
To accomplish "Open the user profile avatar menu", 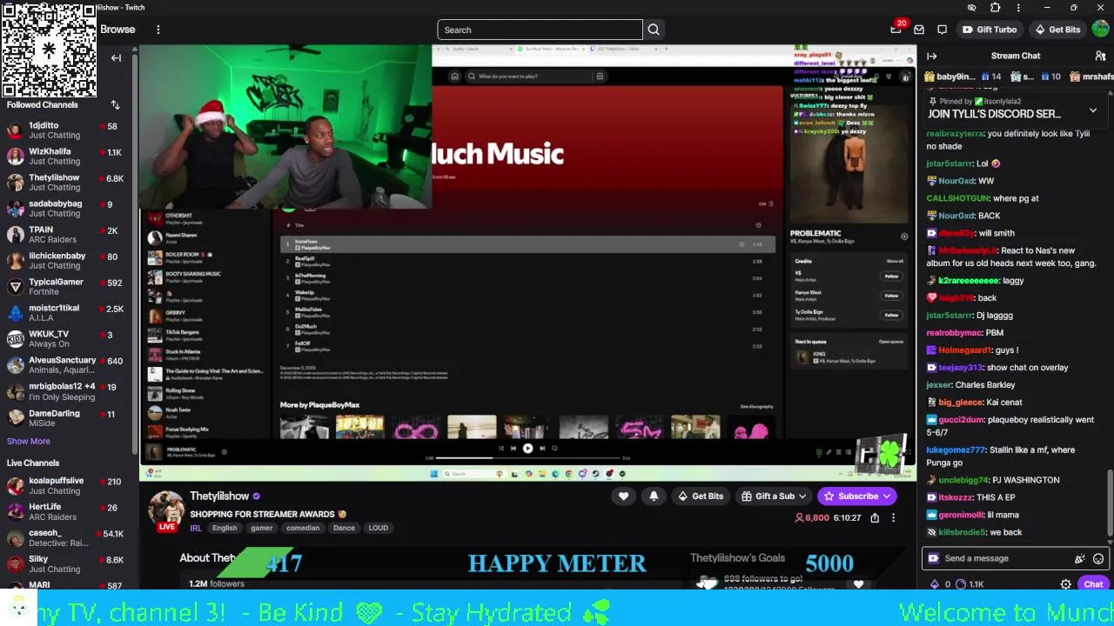I will tap(1100, 30).
